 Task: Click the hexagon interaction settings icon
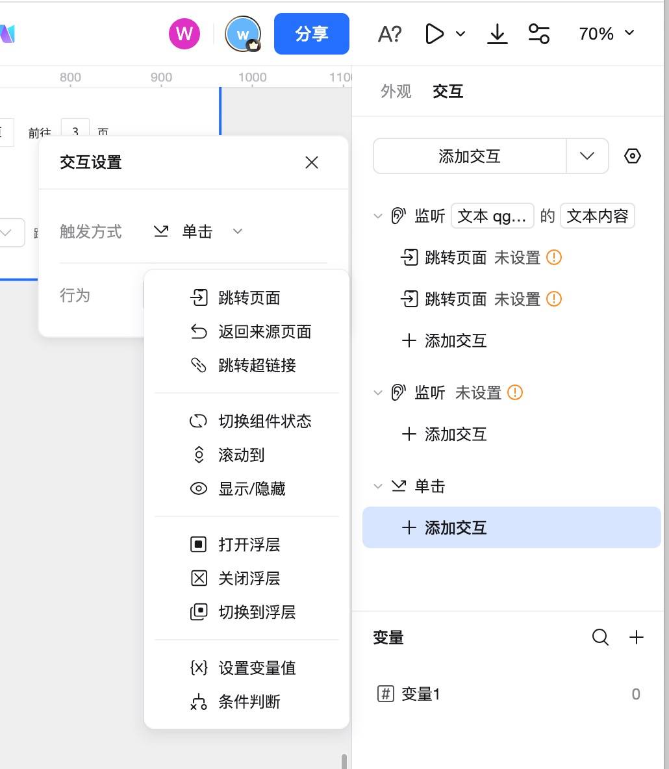632,156
